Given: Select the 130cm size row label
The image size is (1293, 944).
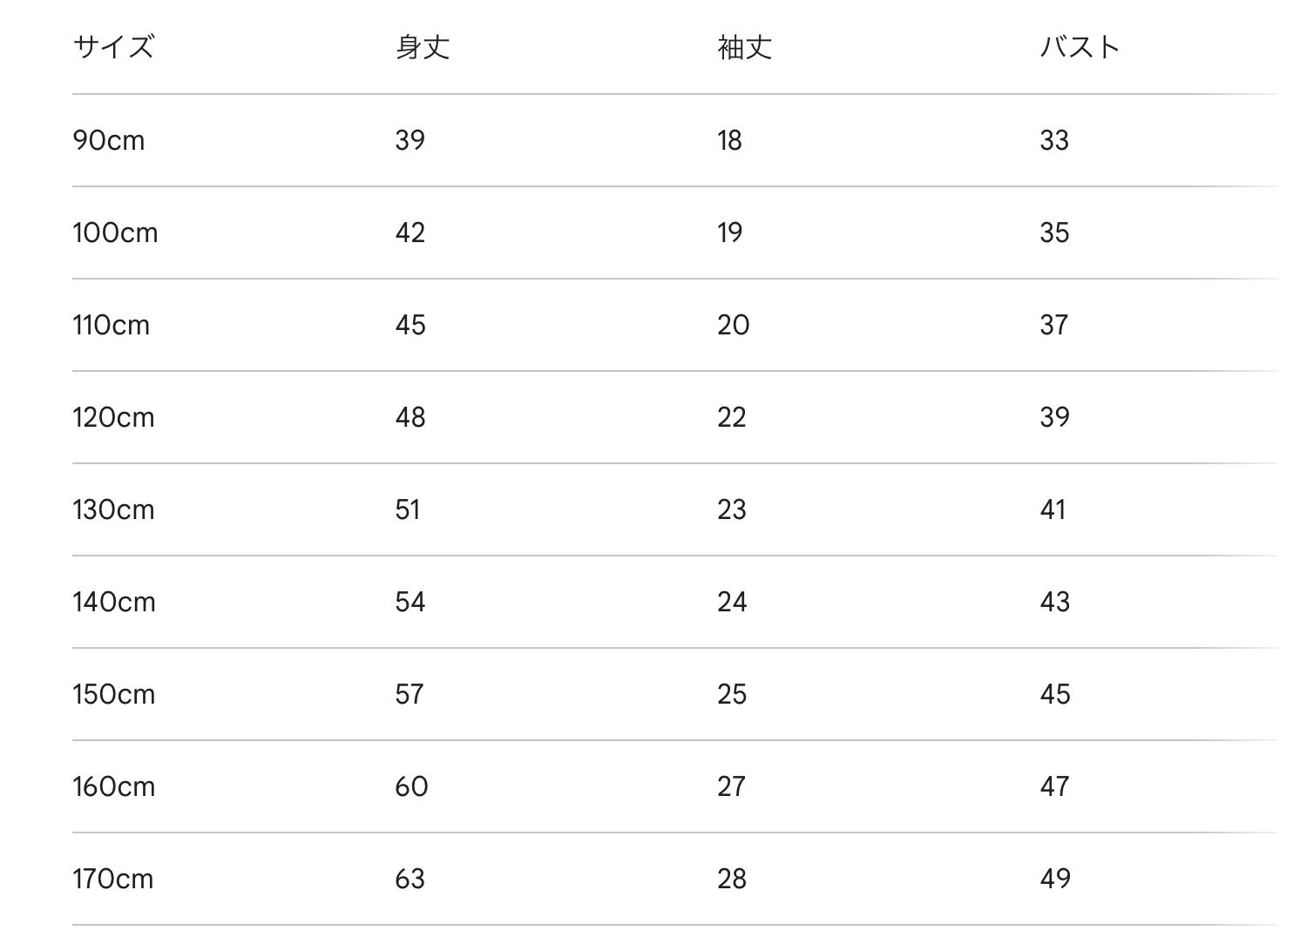Looking at the screenshot, I should [x=113, y=509].
